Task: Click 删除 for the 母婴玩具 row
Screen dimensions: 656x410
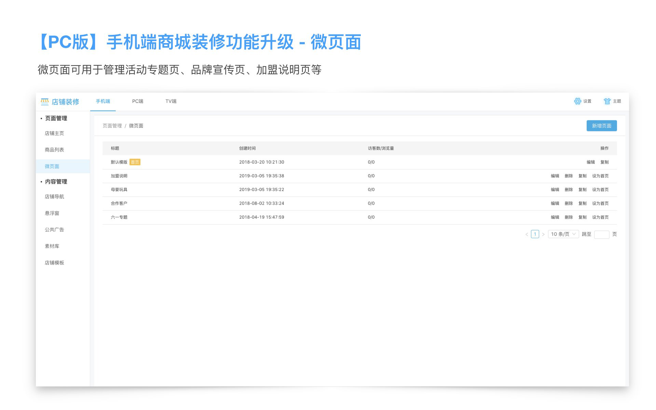Action: [x=569, y=190]
